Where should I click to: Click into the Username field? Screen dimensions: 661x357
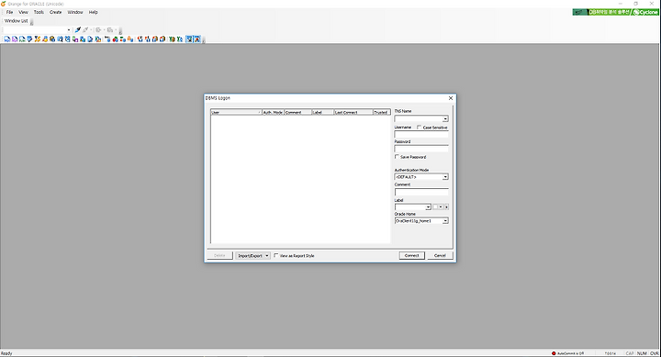(x=421, y=135)
